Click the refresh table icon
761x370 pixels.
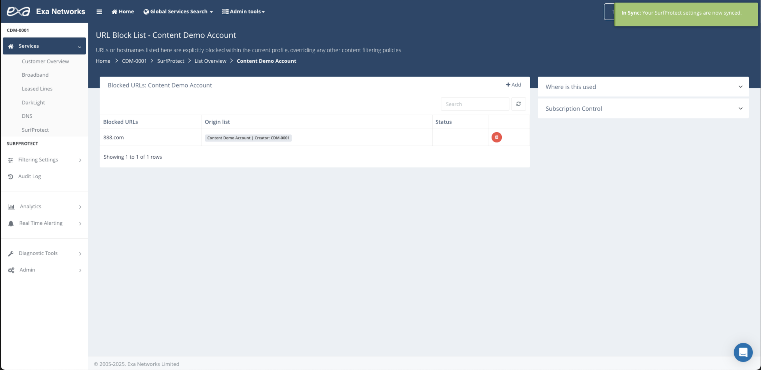tap(518, 104)
